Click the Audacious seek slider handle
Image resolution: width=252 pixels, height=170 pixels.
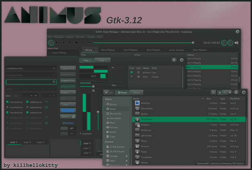[x=193, y=43]
